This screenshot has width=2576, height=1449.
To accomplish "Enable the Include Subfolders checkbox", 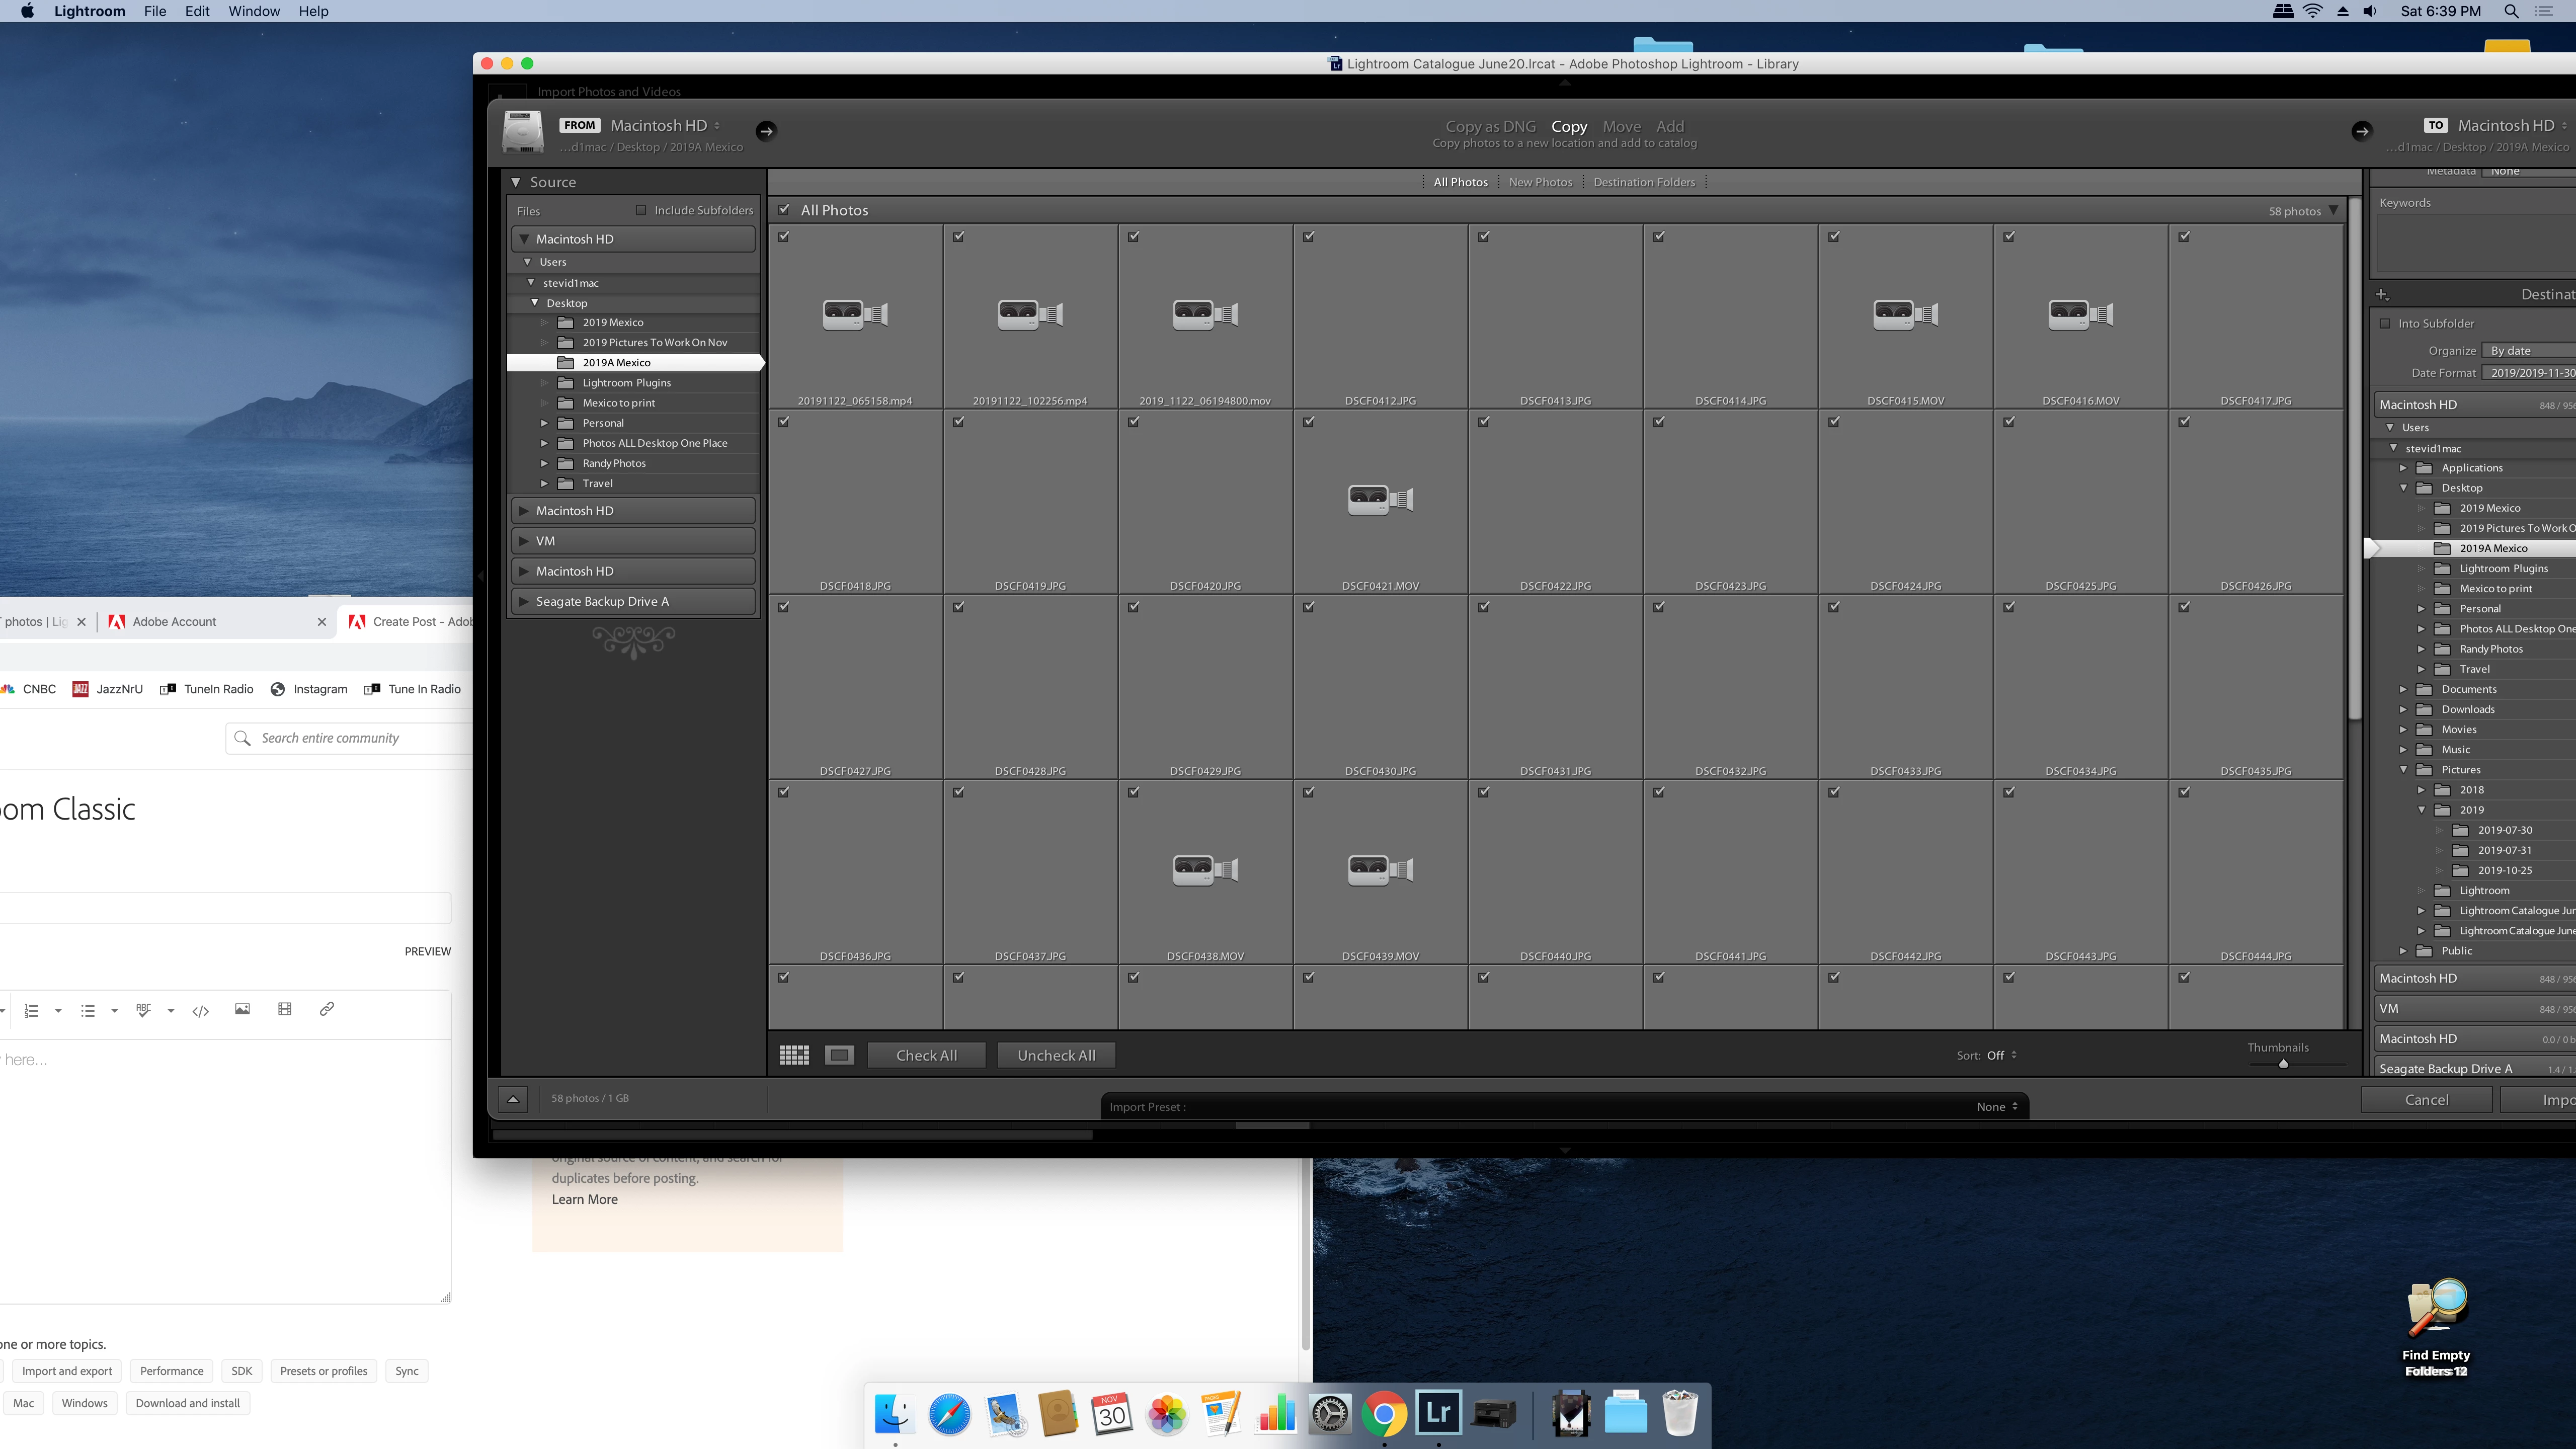I will (x=641, y=210).
